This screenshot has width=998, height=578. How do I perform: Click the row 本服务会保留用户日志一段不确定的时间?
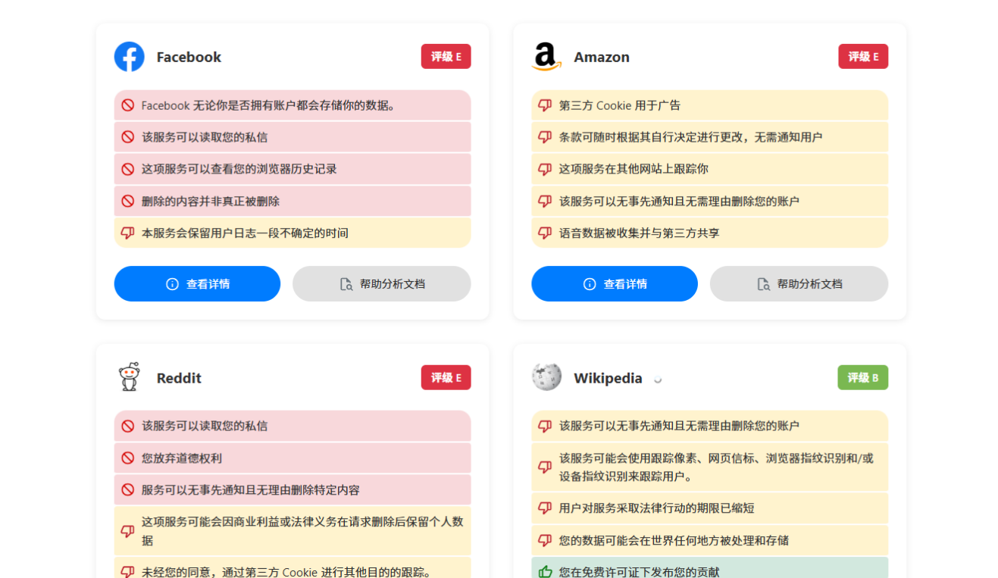point(293,233)
